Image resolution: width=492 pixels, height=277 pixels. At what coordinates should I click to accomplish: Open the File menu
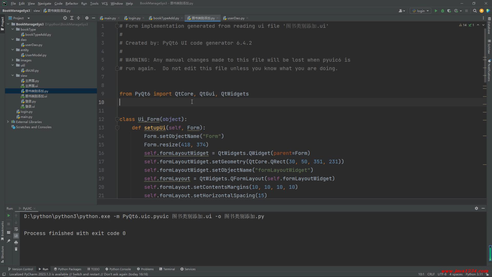click(x=13, y=3)
